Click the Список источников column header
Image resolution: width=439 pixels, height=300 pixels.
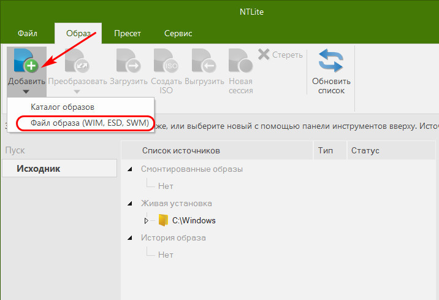tap(217, 150)
